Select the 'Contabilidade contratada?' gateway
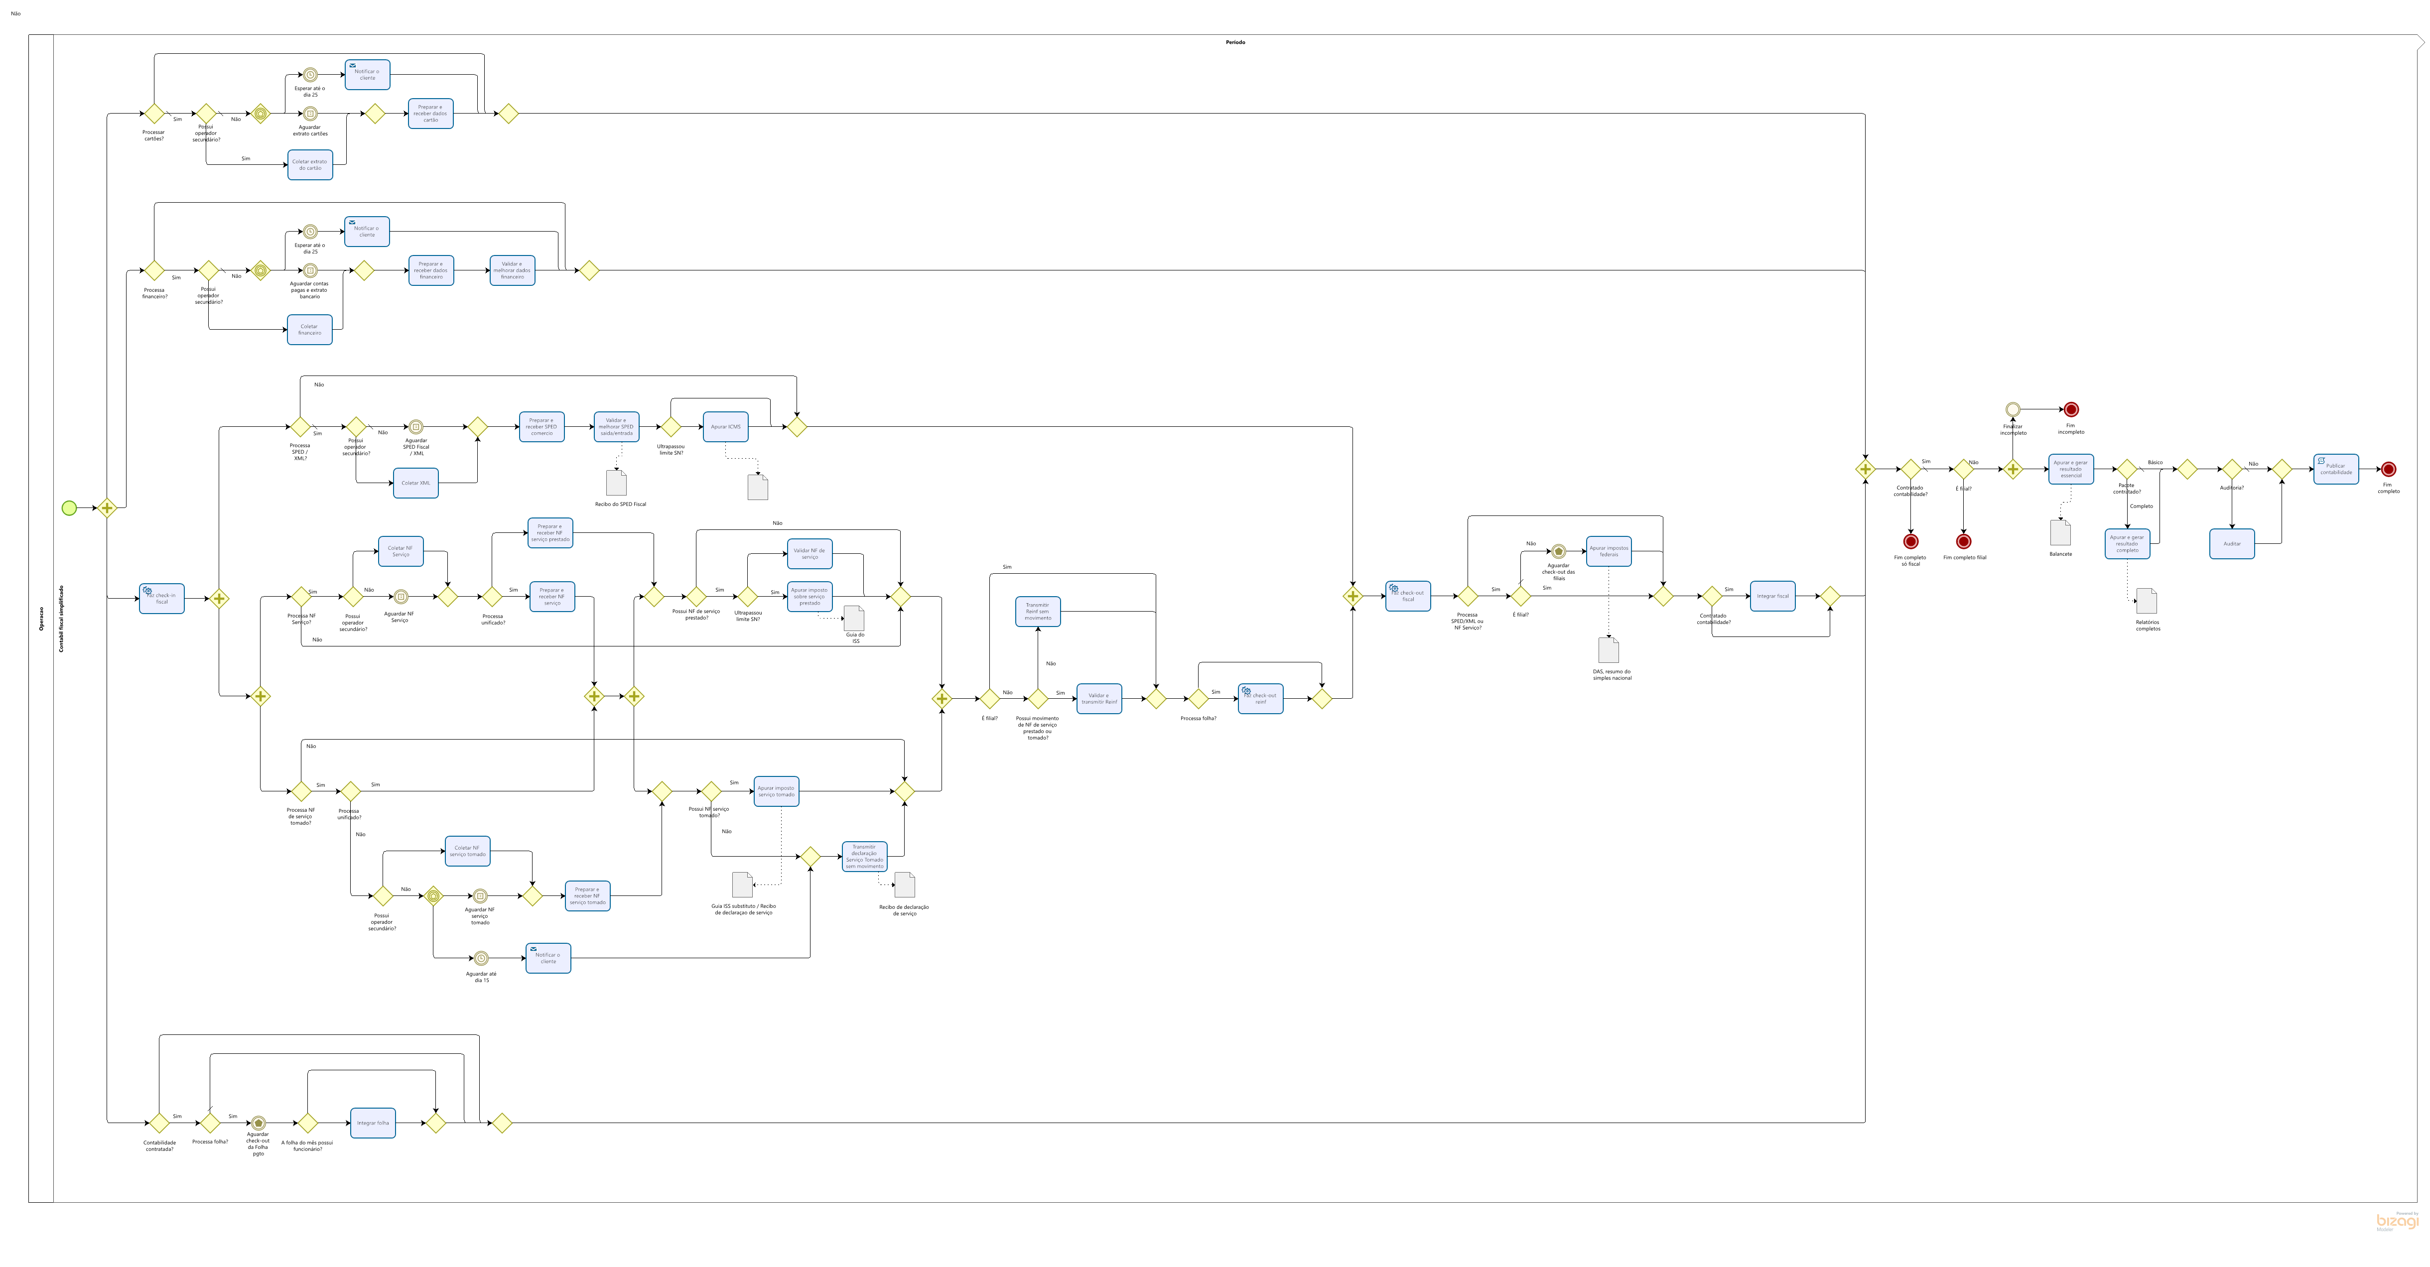Image resolution: width=2430 pixels, height=1267 pixels. (x=159, y=1124)
